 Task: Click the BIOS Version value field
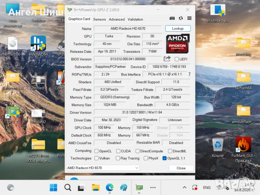tap(128, 59)
